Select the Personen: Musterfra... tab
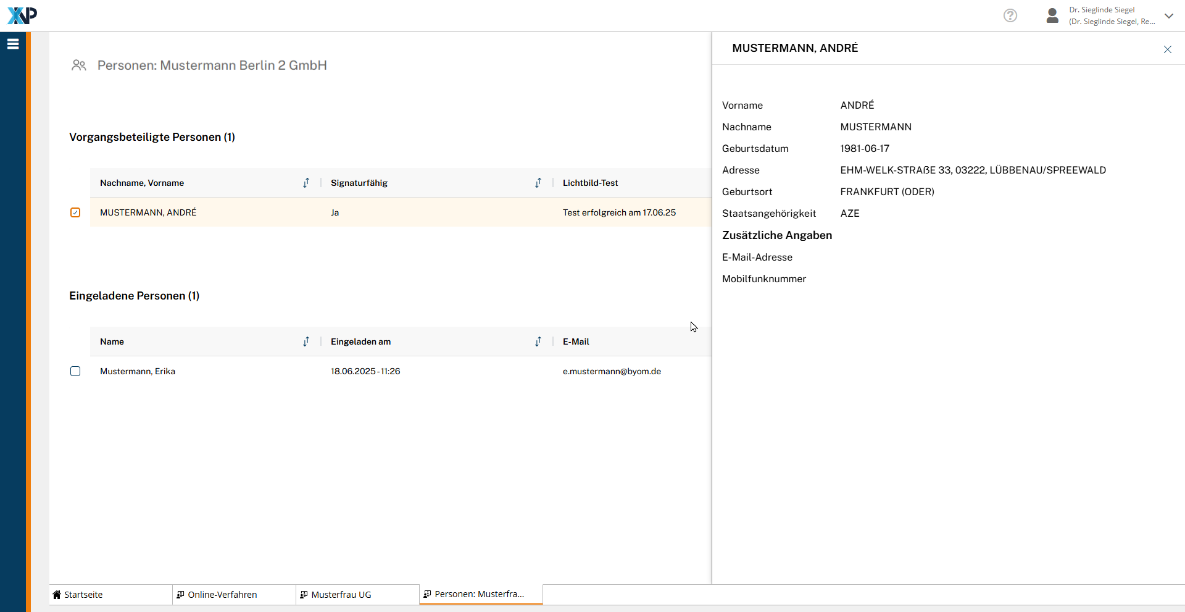Viewport: 1185px width, 612px height. pos(481,594)
